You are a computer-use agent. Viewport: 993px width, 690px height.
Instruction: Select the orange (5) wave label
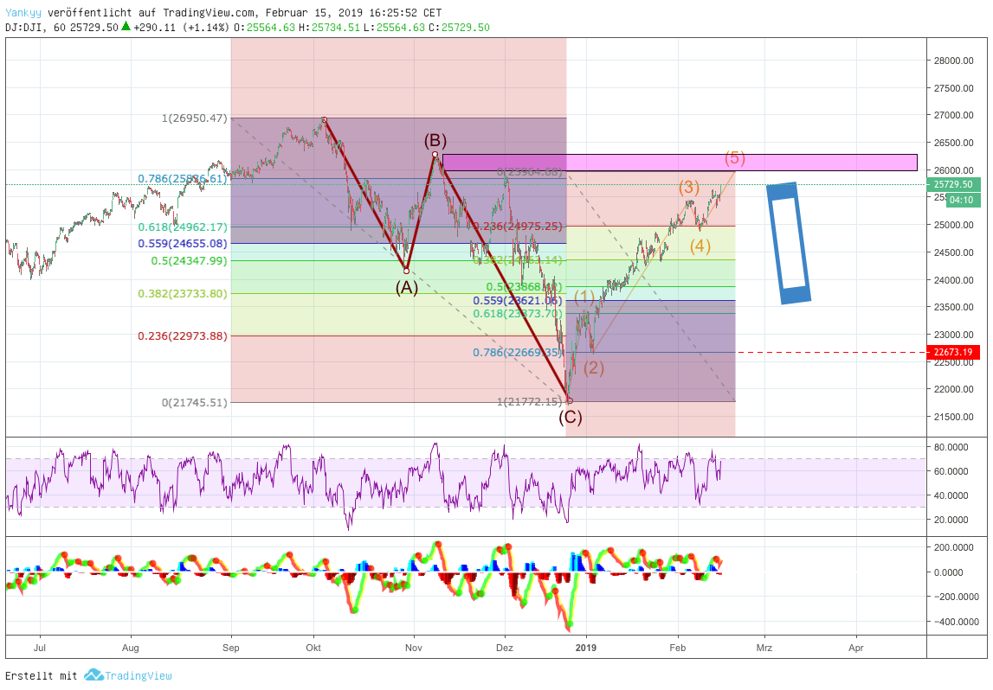coord(735,157)
